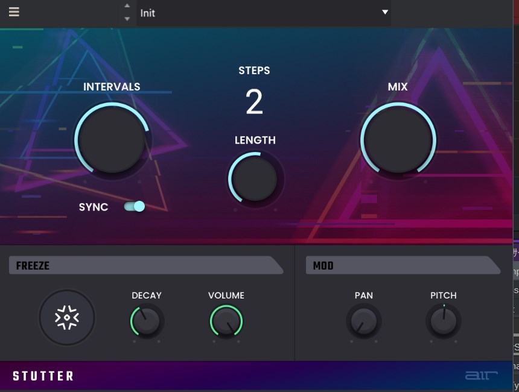Image resolution: width=519 pixels, height=392 pixels.
Task: Click the Stutter plugin title
Action: pos(43,376)
